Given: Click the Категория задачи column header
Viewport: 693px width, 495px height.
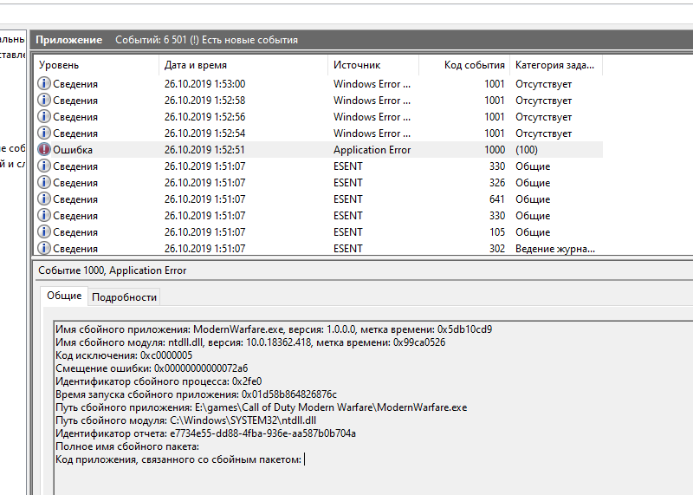Looking at the screenshot, I should click(554, 65).
